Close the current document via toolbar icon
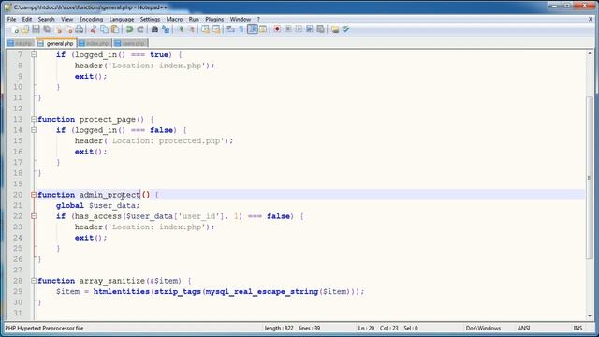This screenshot has height=337, width=599. pyautogui.click(x=58, y=29)
